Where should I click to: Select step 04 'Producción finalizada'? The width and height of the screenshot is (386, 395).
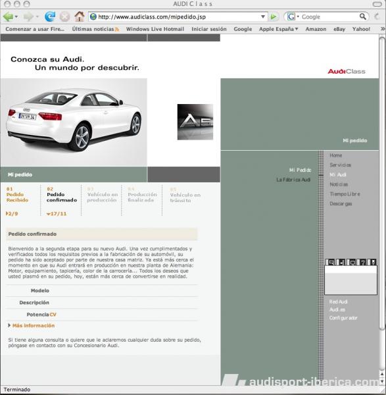(142, 194)
